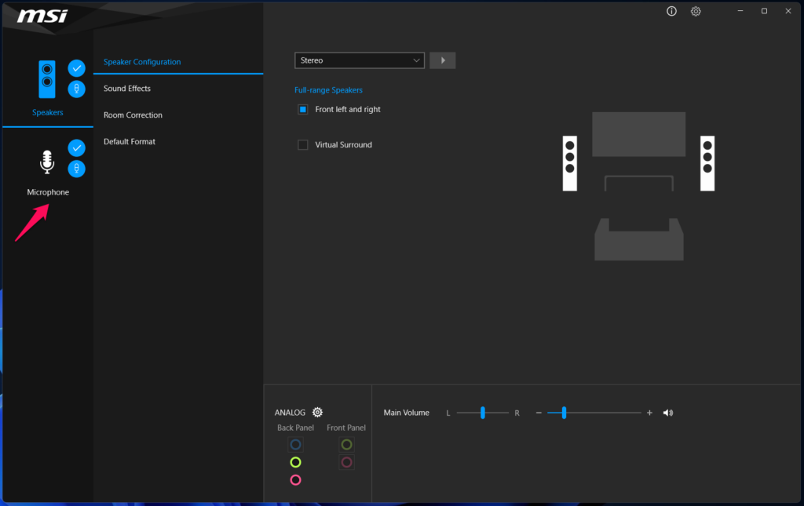Select the green front panel jack

pos(346,445)
